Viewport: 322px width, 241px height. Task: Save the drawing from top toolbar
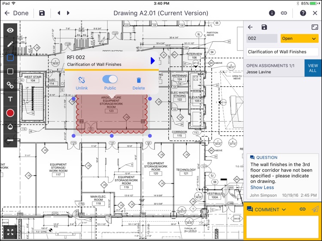click(42, 13)
